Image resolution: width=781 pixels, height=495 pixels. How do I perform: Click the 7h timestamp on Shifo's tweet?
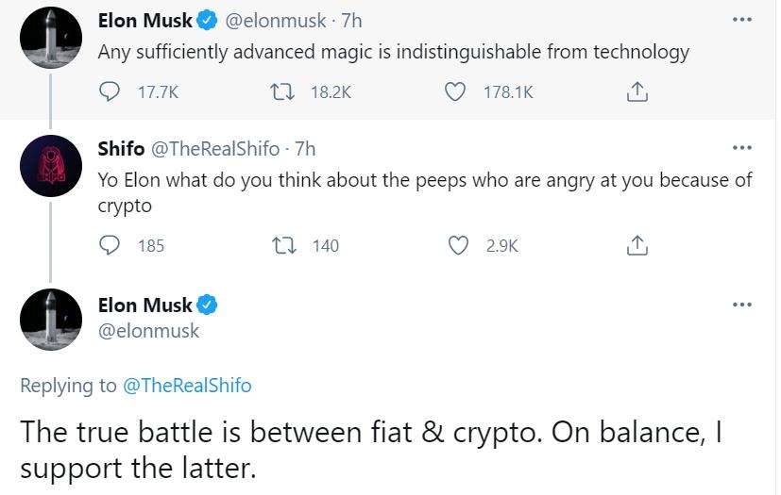305,148
